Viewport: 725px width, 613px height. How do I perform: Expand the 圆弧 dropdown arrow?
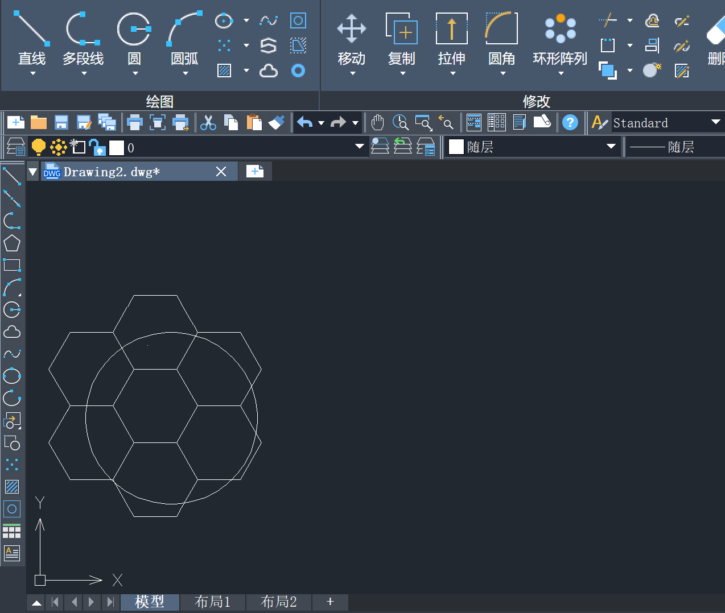click(x=185, y=73)
